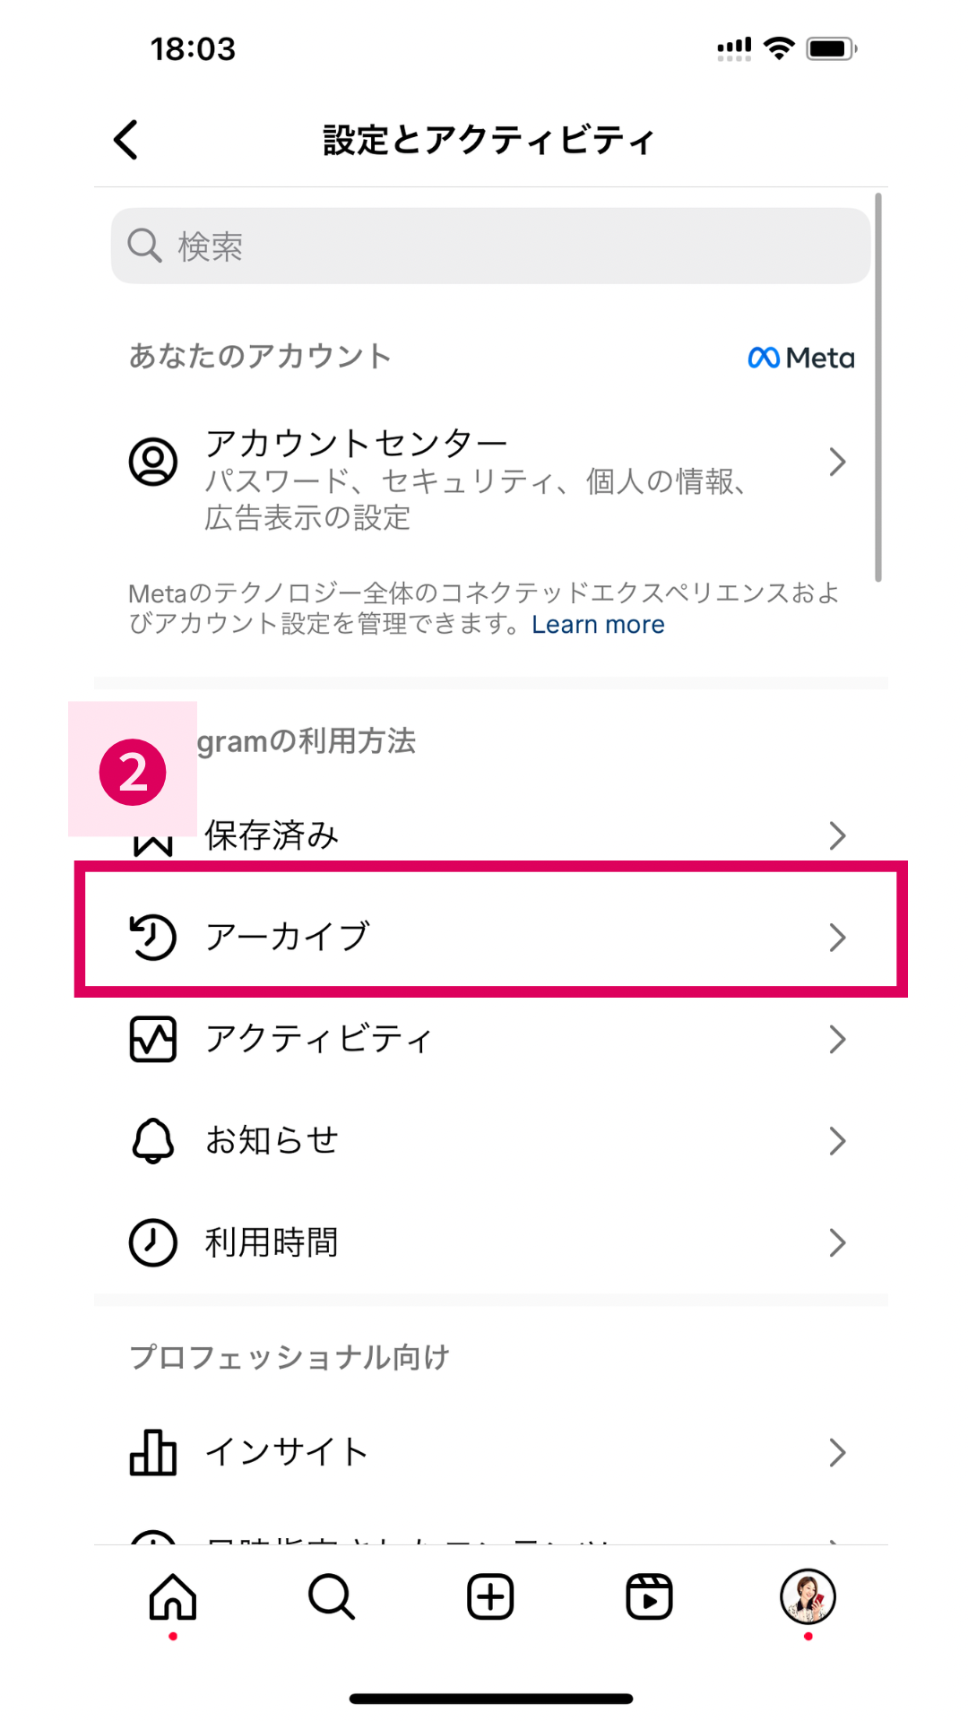Tap the アクティビティ activity chart icon
The image size is (968, 1721).
153,1039
